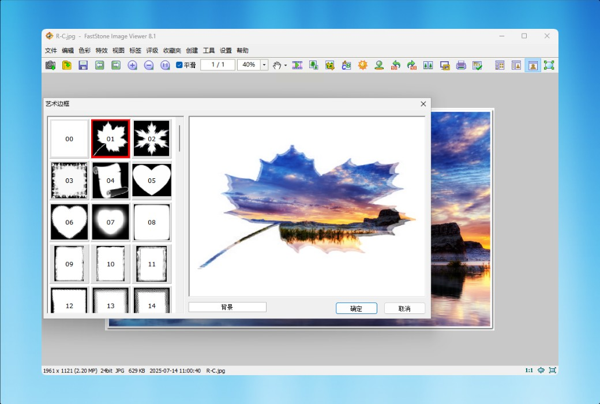Click the frame list vertical scrollbar
The width and height of the screenshot is (600, 404).
pyautogui.click(x=179, y=139)
